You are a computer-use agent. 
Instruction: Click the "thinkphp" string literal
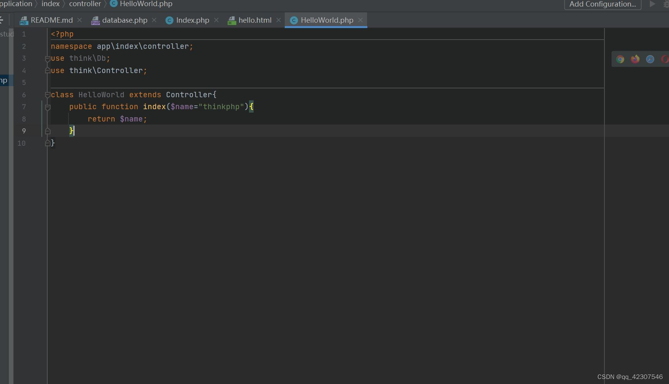click(221, 107)
